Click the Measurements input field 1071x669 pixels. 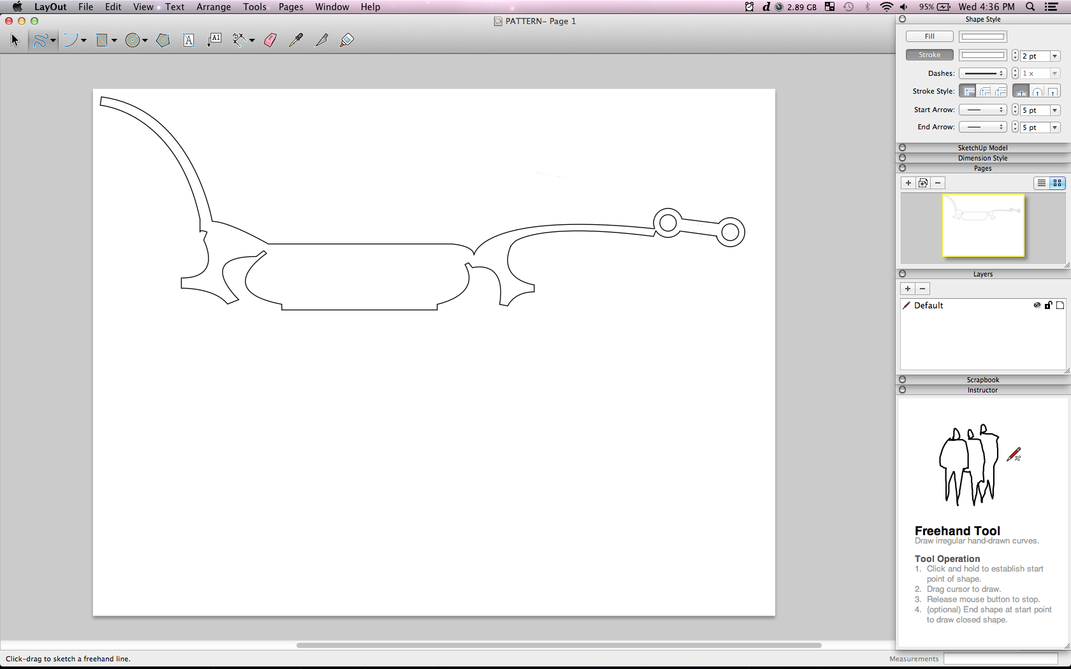click(1001, 659)
